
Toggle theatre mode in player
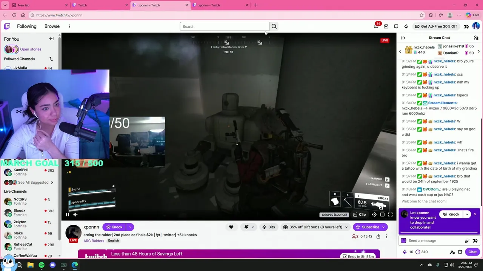click(x=382, y=215)
